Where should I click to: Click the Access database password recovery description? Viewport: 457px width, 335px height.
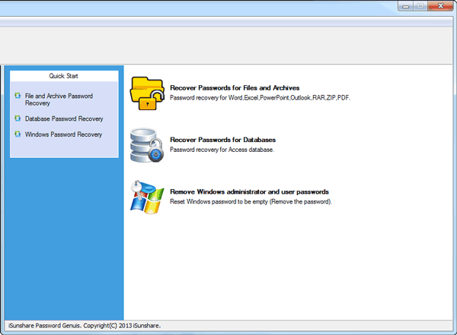point(222,150)
